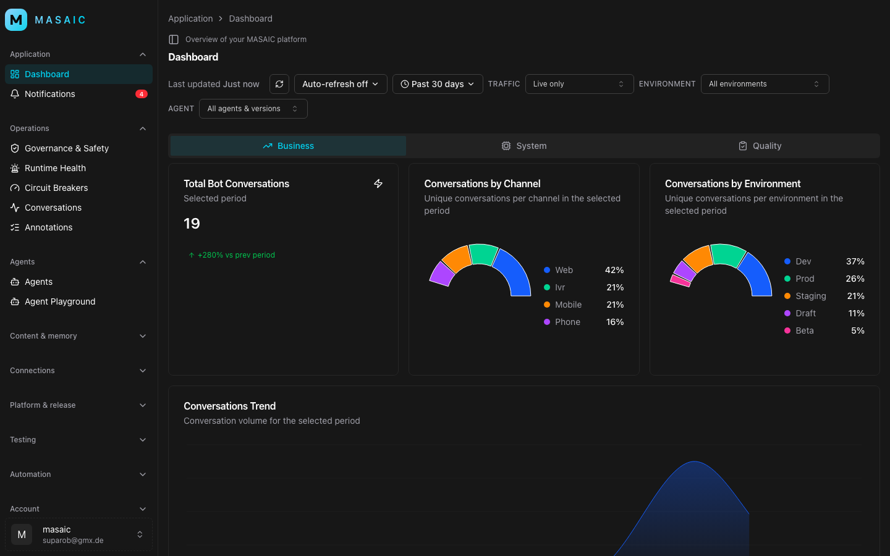Expand Platform & release section
The width and height of the screenshot is (890, 556).
tap(78, 405)
